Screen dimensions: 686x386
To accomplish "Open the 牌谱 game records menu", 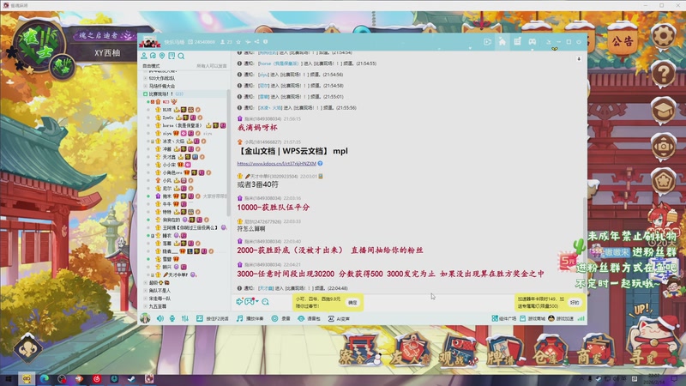I will [504, 353].
